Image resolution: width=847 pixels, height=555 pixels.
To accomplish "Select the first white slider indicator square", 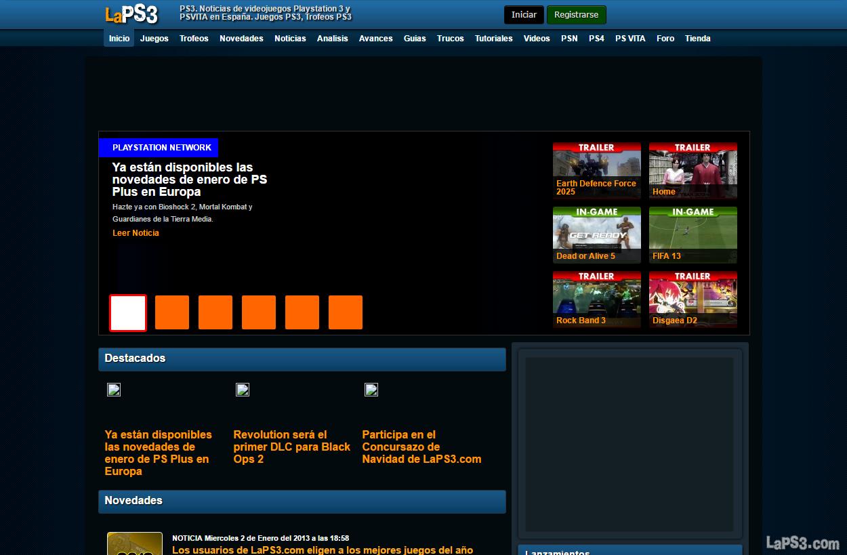I will pyautogui.click(x=128, y=312).
